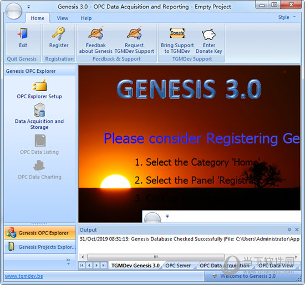
Task: Go to next output tab
Action: click(96, 266)
